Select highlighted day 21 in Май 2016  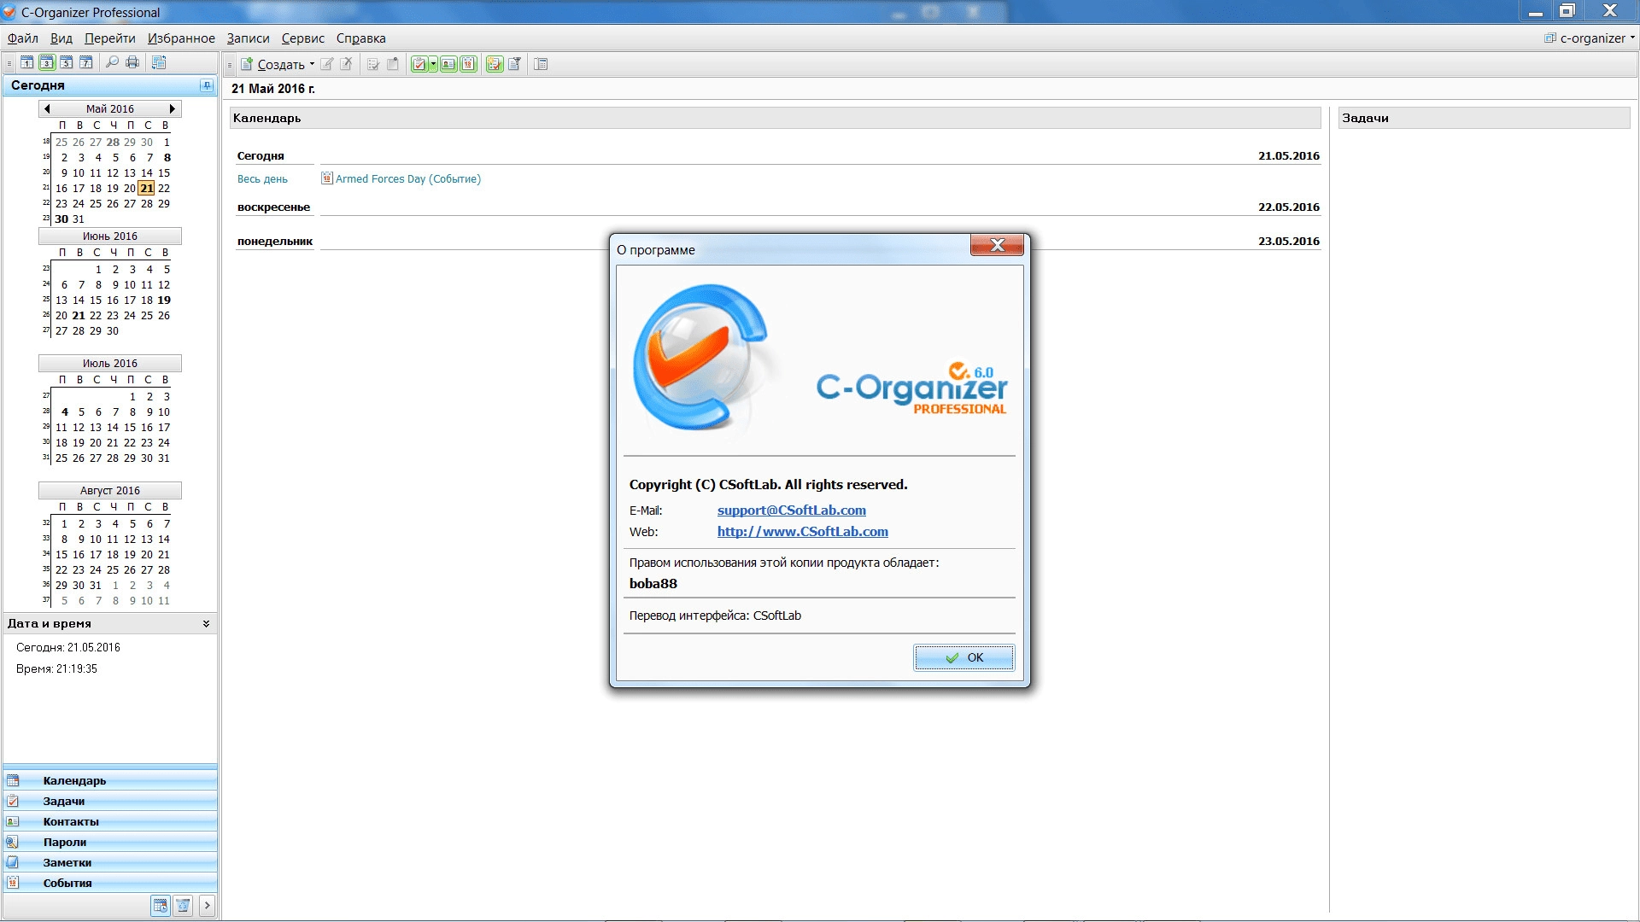coord(147,188)
